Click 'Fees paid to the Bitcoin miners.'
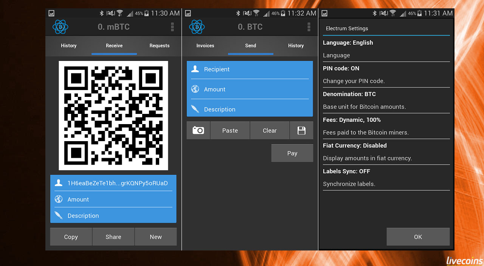 pos(366,132)
